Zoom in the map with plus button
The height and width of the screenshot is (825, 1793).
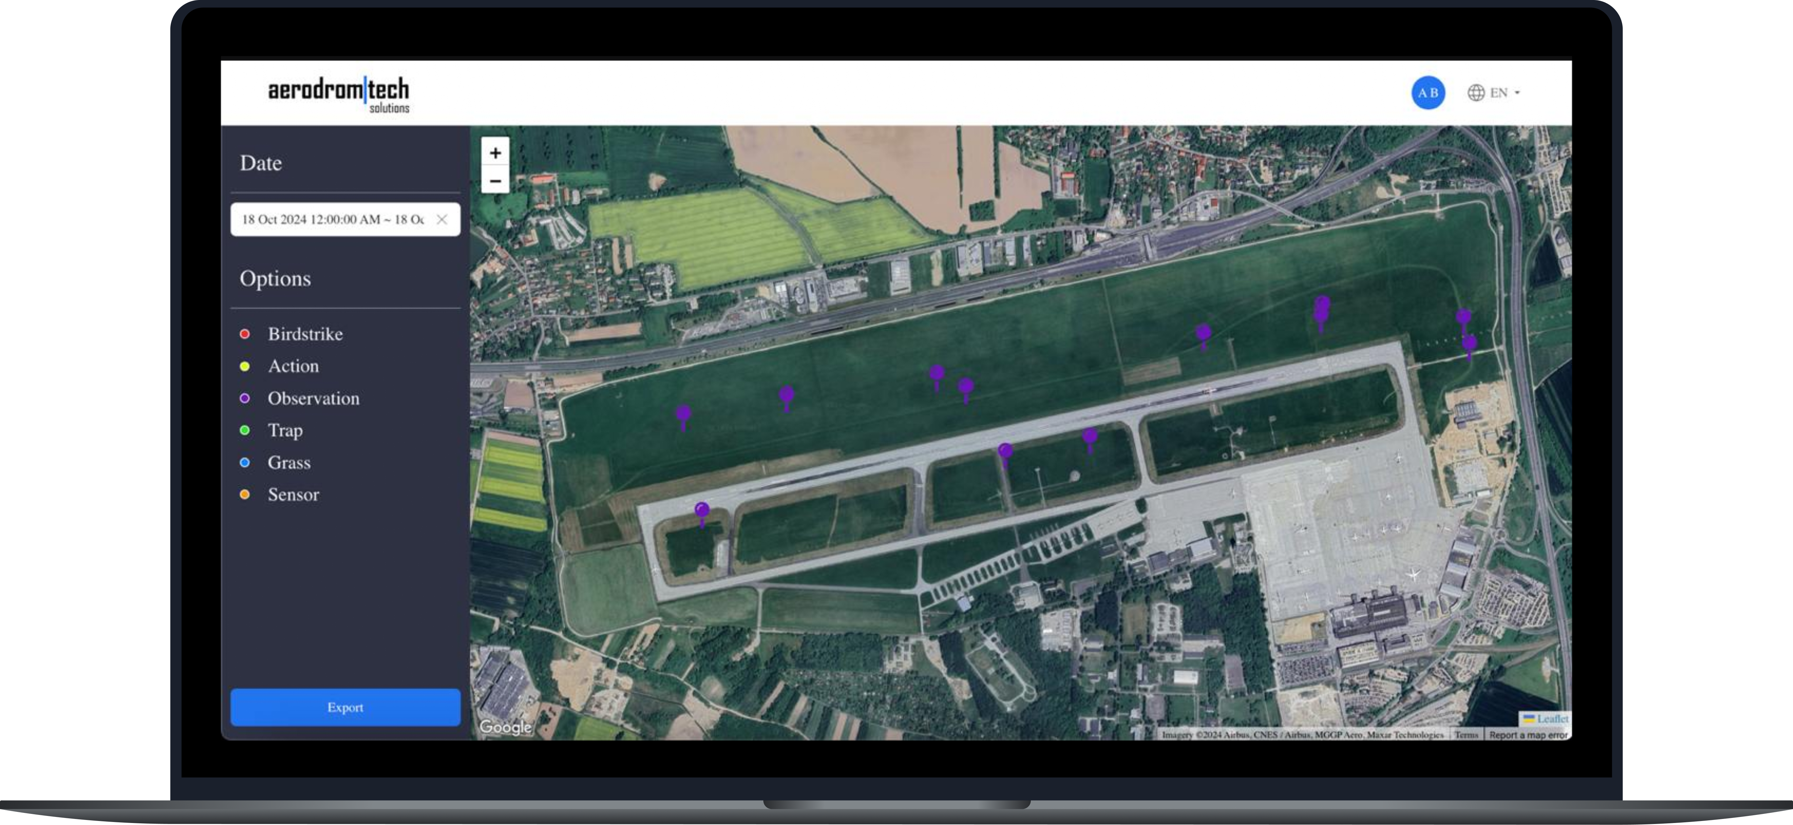point(495,153)
